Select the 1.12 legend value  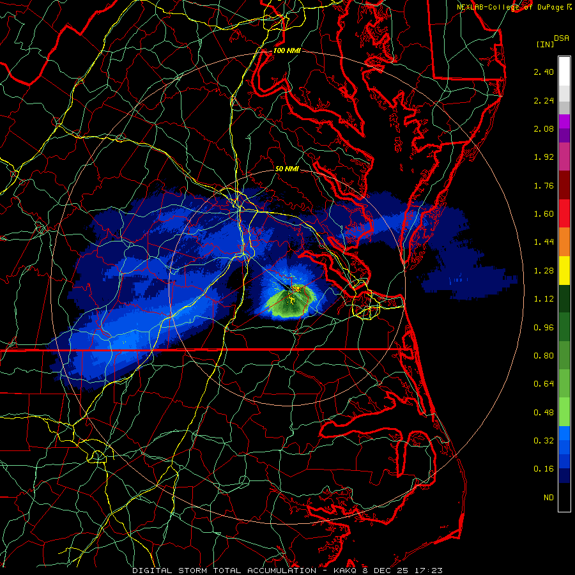544,299
